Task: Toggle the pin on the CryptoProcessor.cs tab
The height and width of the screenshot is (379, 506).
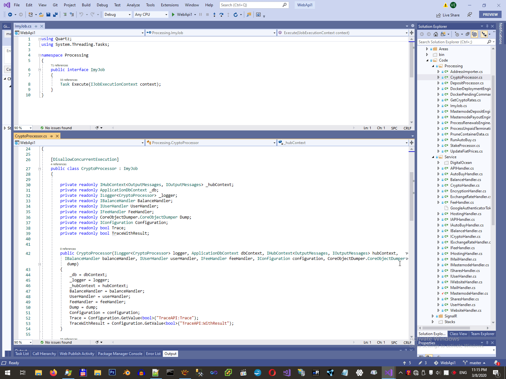Action: pos(52,136)
